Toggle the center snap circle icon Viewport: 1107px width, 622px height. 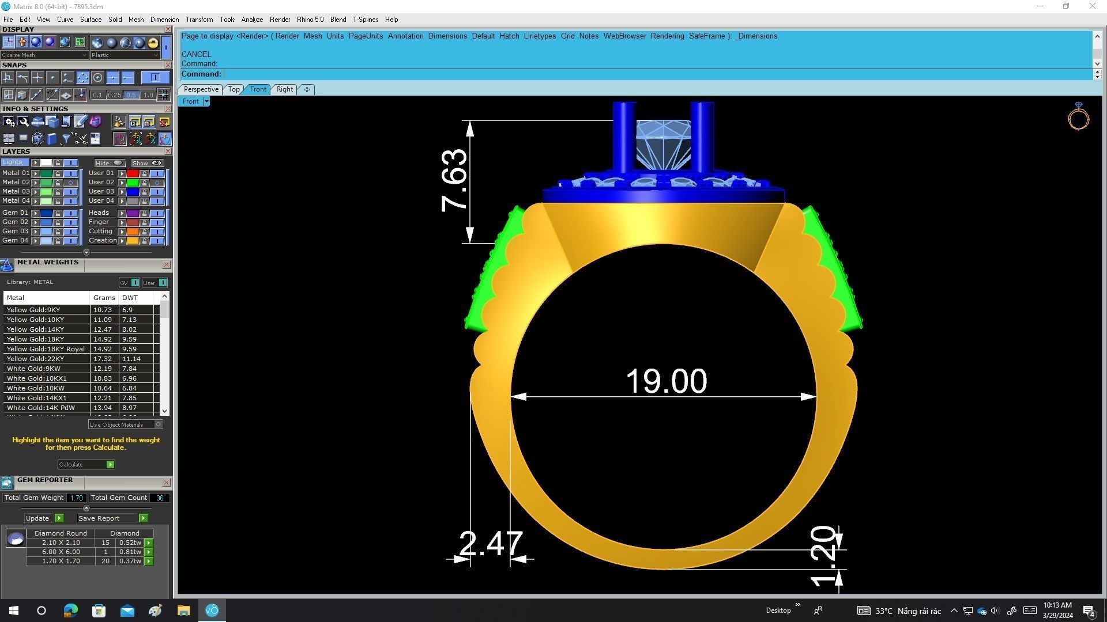(97, 78)
